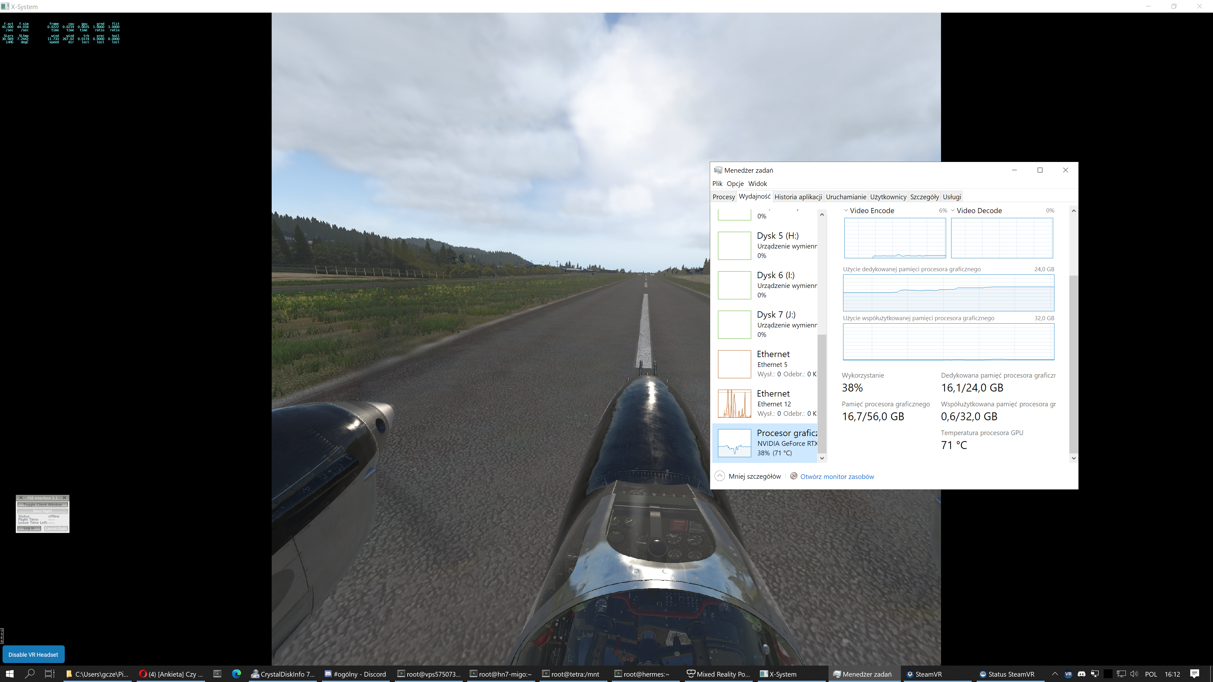The width and height of the screenshot is (1213, 682).
Task: Open the SteamVR tray icon
Action: pos(1068,673)
